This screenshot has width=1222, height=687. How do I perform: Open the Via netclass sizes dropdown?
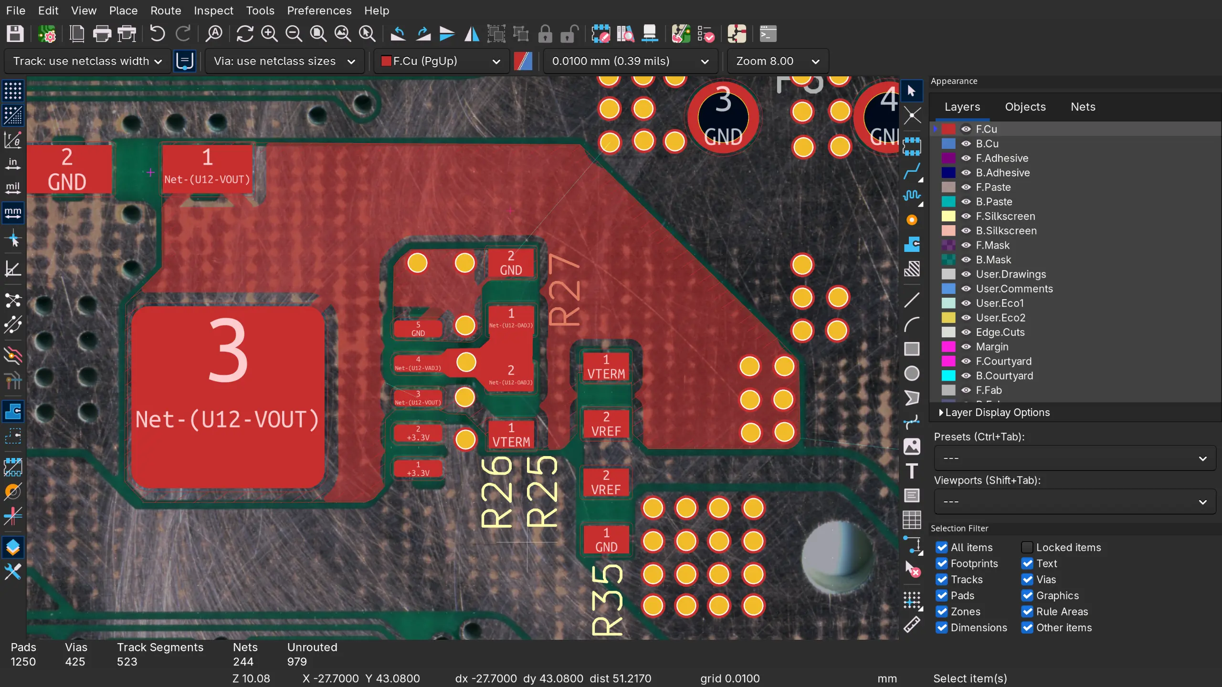click(284, 61)
